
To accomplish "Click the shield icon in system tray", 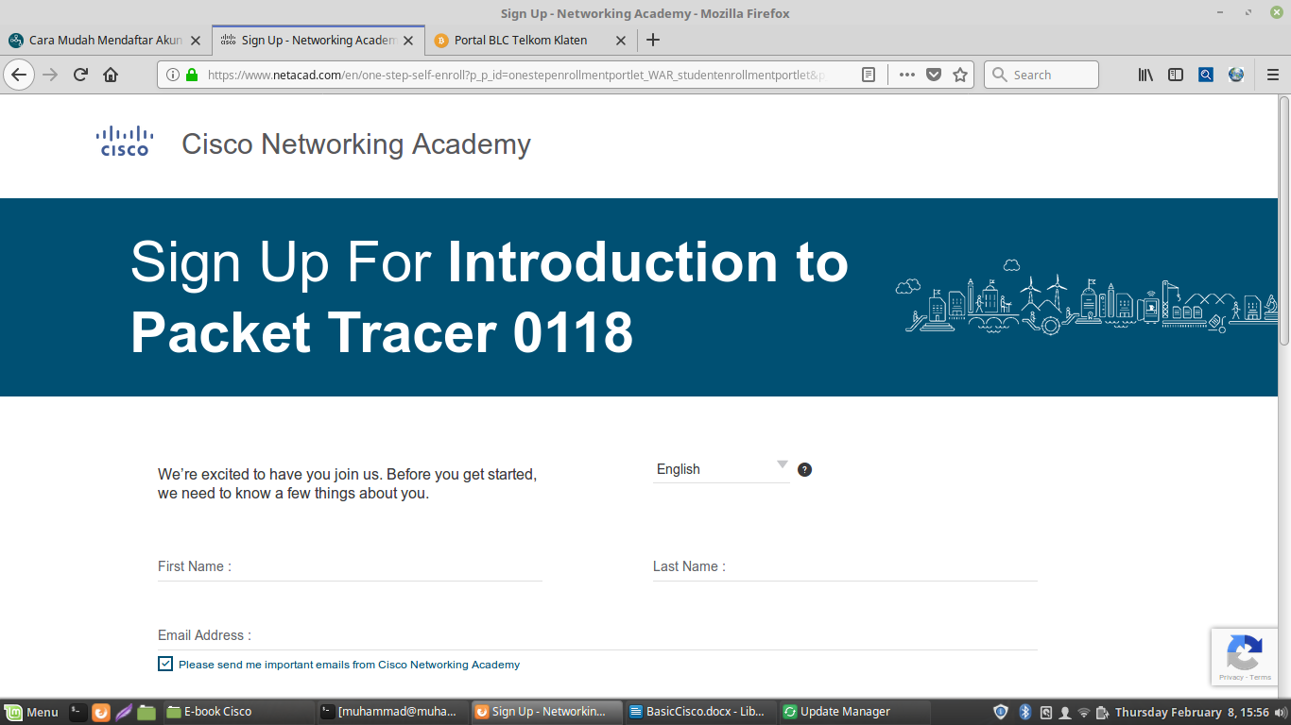I will pyautogui.click(x=1001, y=712).
